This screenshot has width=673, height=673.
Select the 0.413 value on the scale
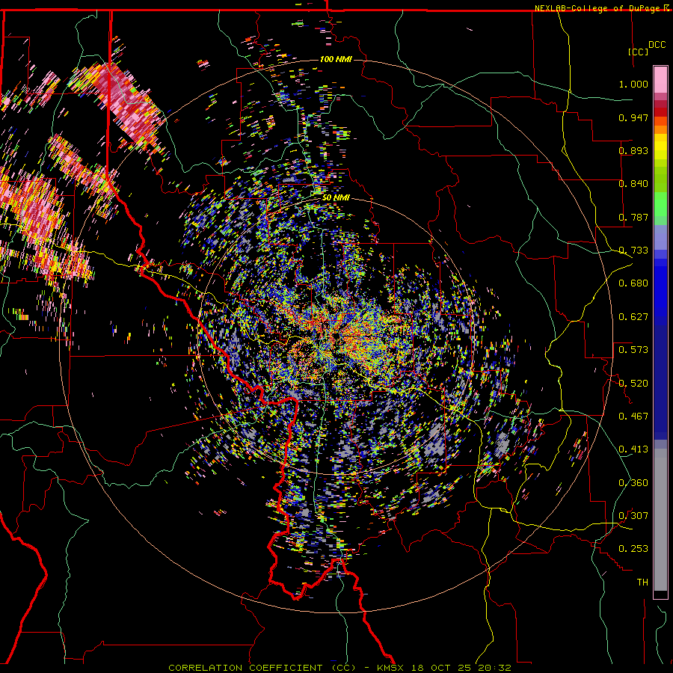click(x=633, y=449)
